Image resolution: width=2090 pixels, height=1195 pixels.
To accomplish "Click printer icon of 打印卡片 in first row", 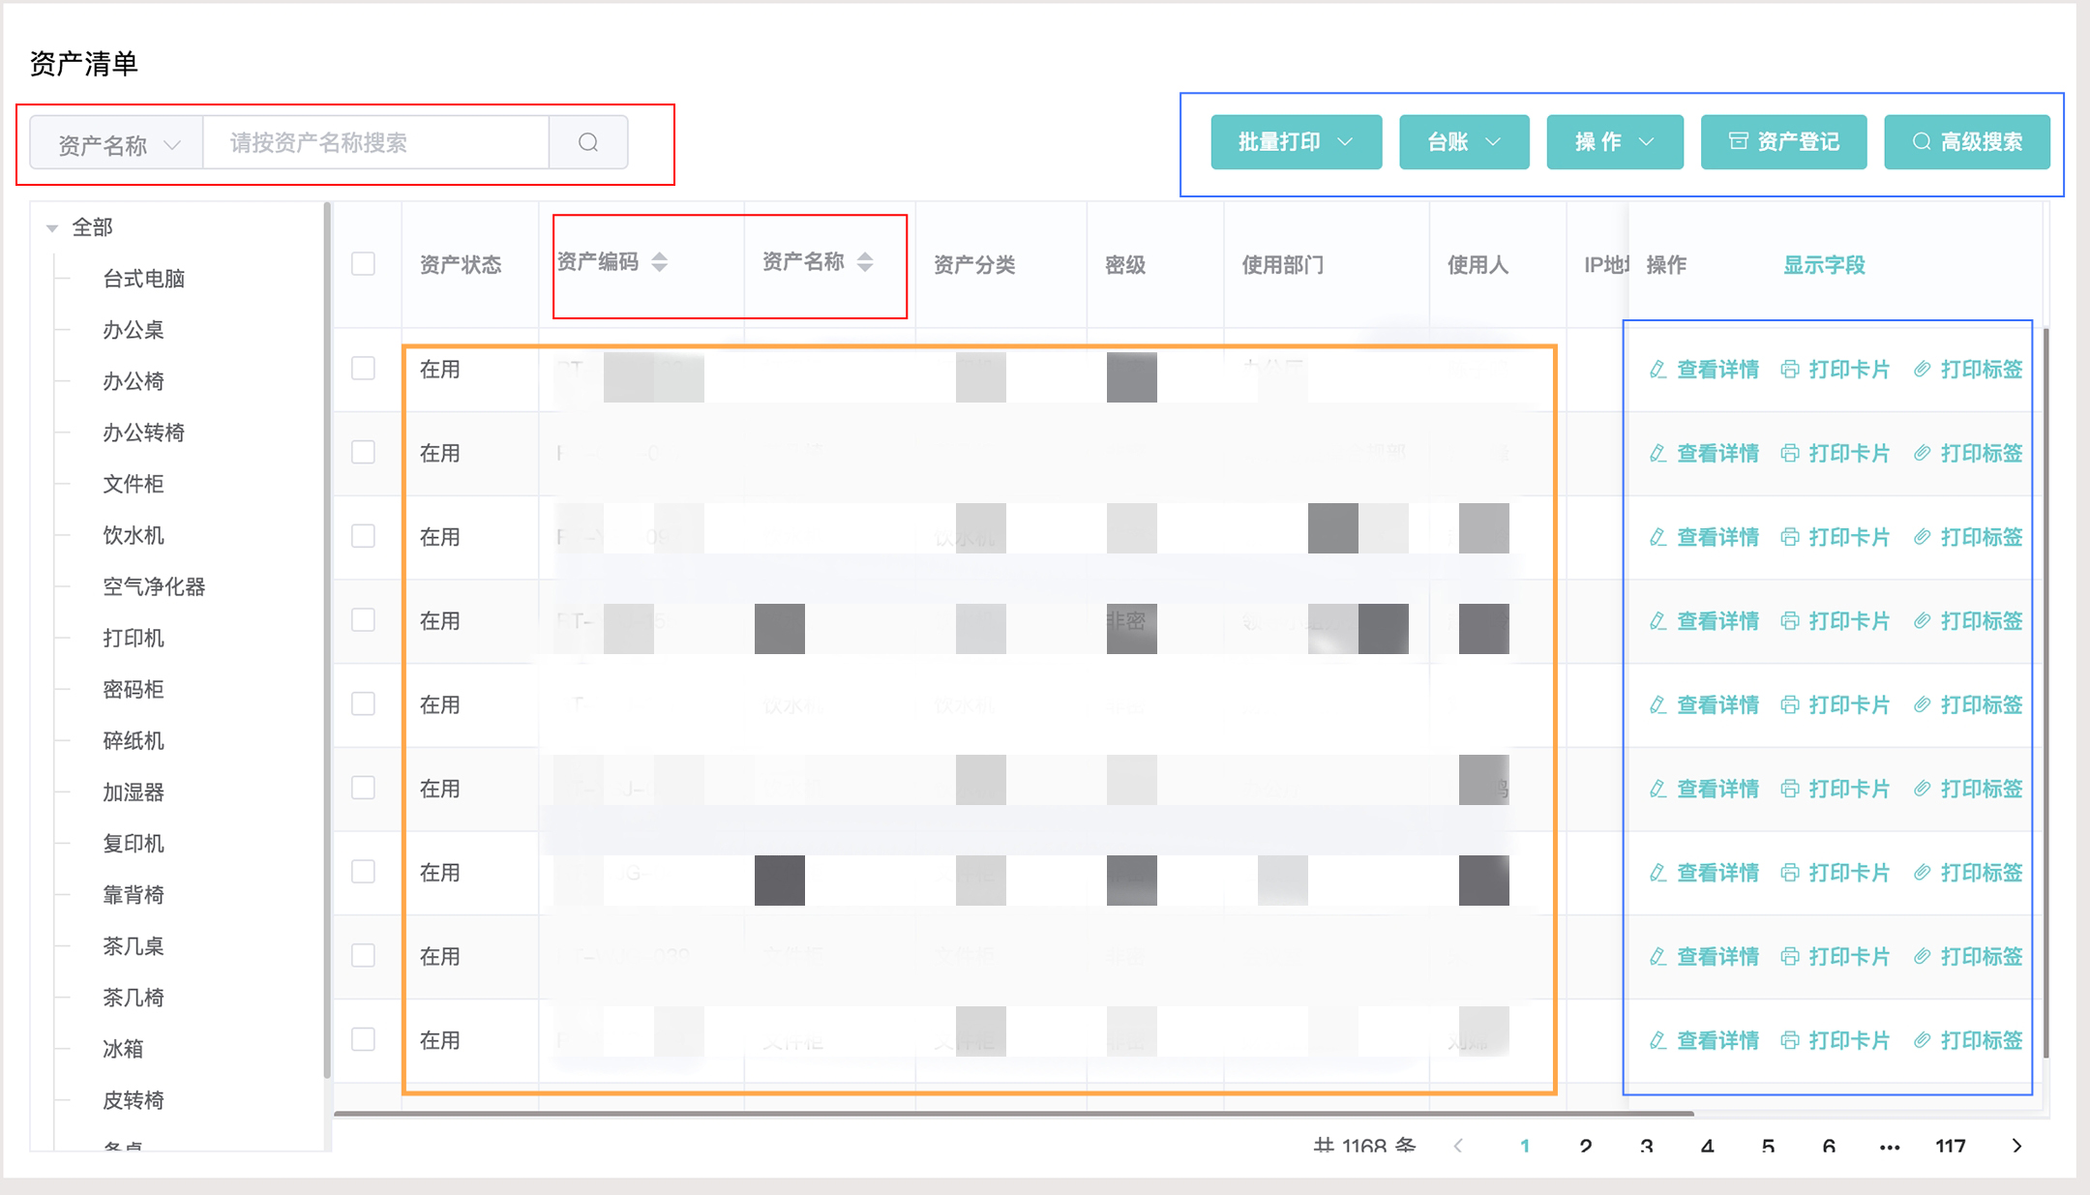I will 1790,369.
